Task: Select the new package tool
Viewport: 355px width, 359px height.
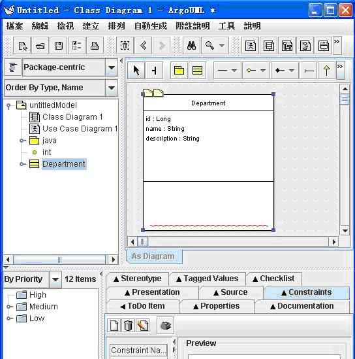Action: 179,70
